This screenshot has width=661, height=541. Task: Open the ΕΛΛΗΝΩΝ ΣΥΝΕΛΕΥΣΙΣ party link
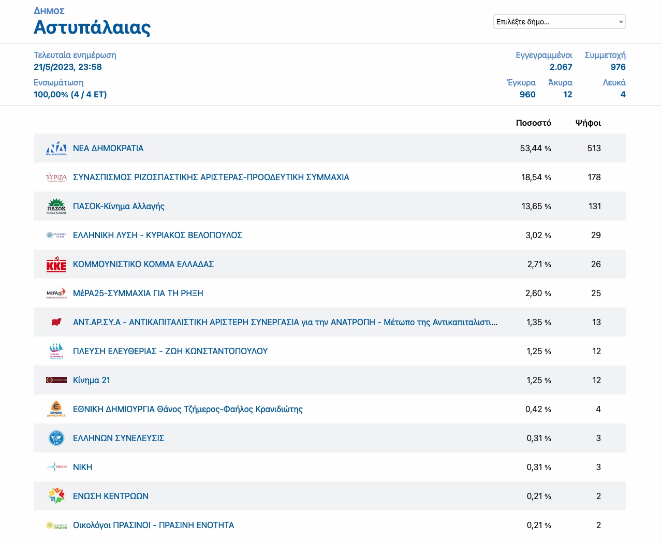pyautogui.click(x=119, y=438)
